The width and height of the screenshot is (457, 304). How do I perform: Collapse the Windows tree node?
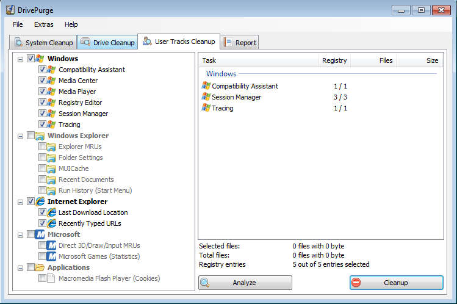pos(20,59)
